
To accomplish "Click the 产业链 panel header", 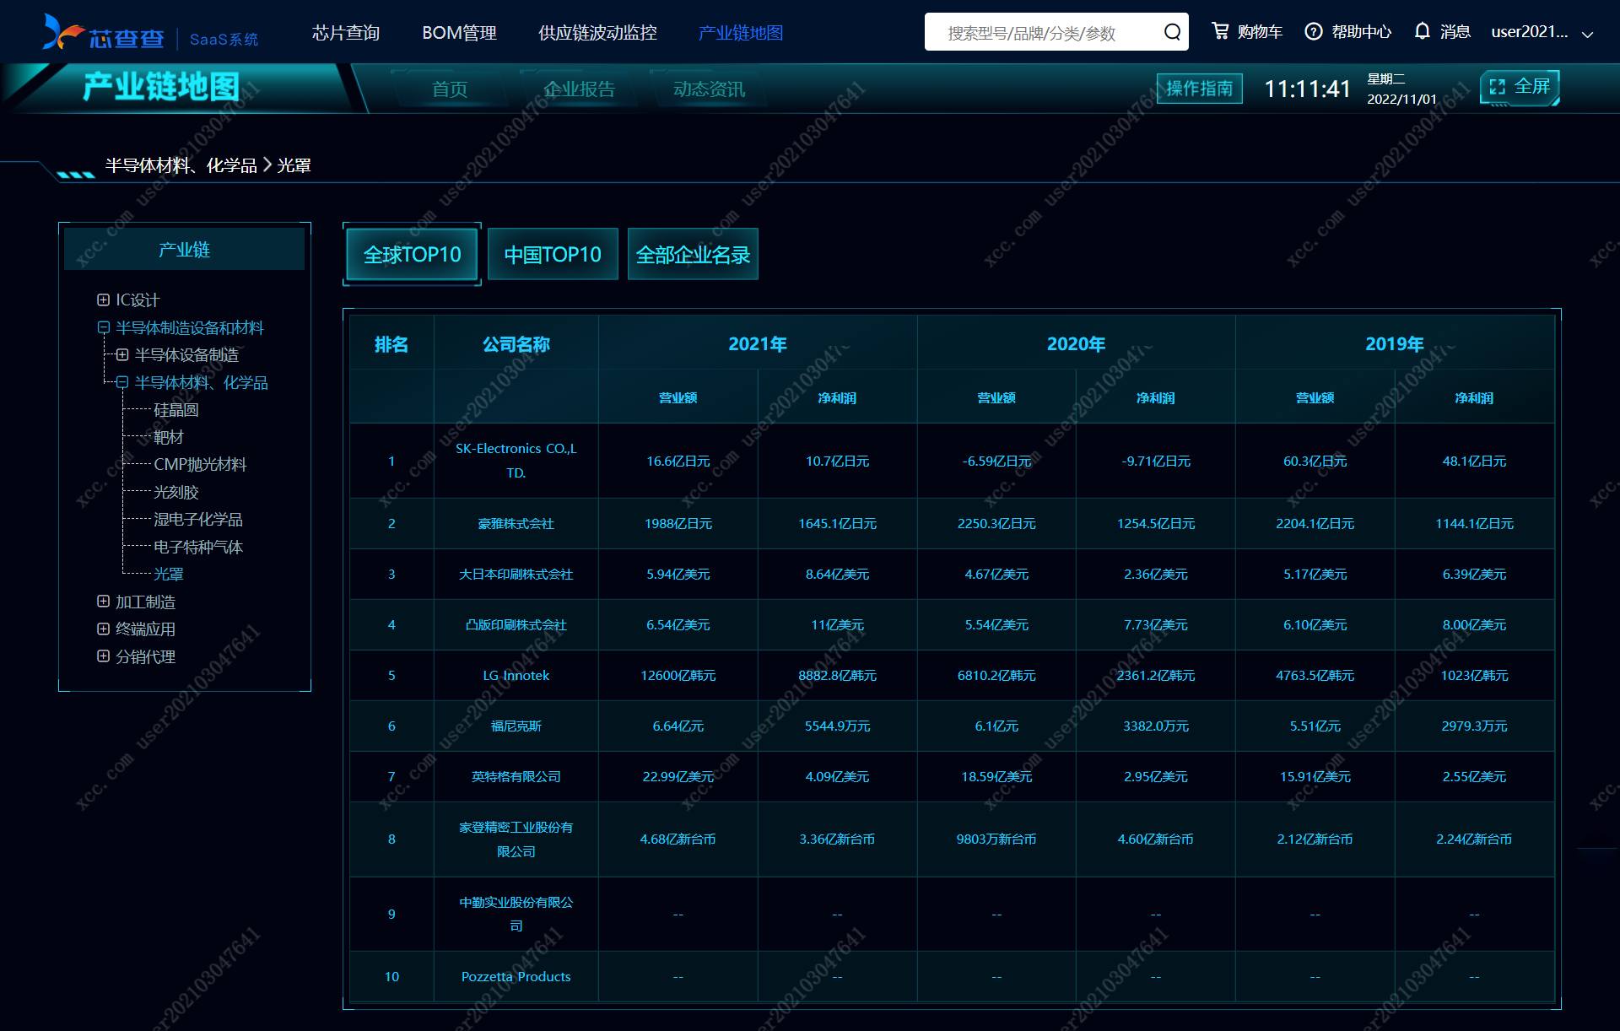I will click(184, 250).
